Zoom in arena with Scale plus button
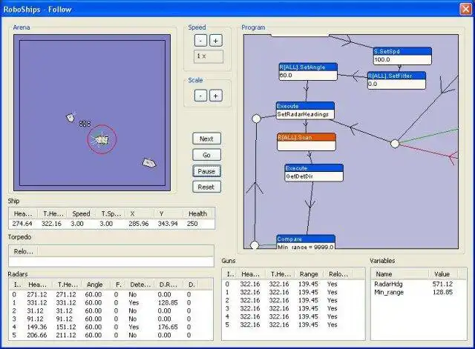 216,96
